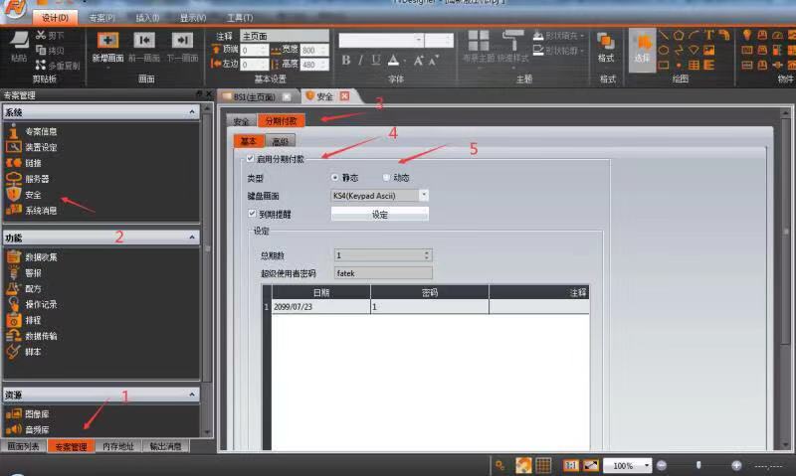The image size is (796, 476).
Task: Select the line drawing tool
Action: [x=664, y=35]
